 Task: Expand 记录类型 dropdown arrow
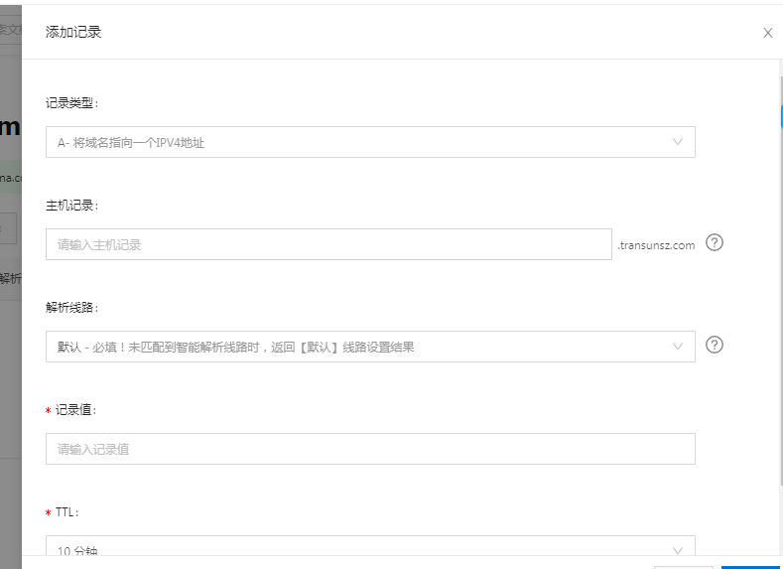[678, 142]
